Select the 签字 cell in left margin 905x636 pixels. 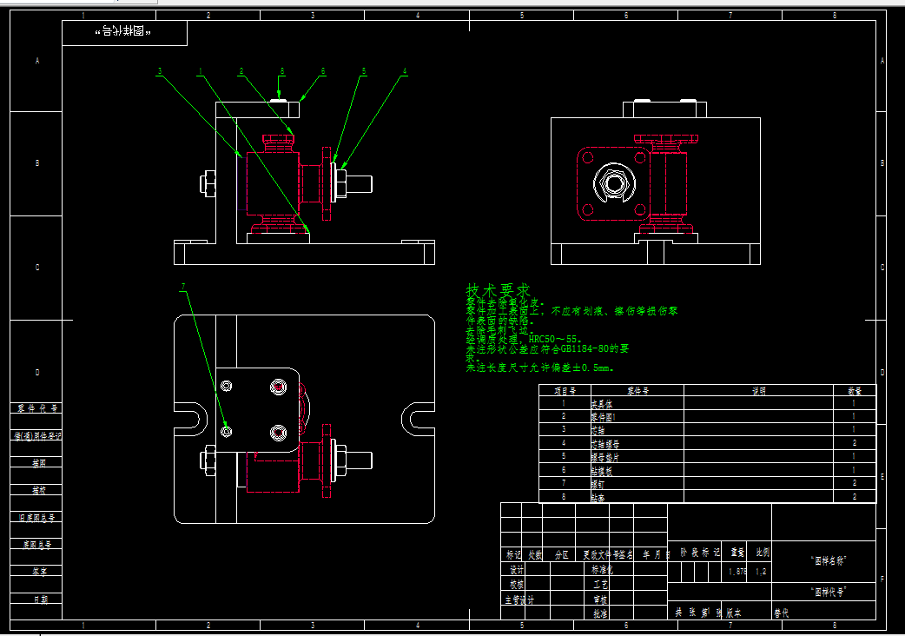[39, 572]
